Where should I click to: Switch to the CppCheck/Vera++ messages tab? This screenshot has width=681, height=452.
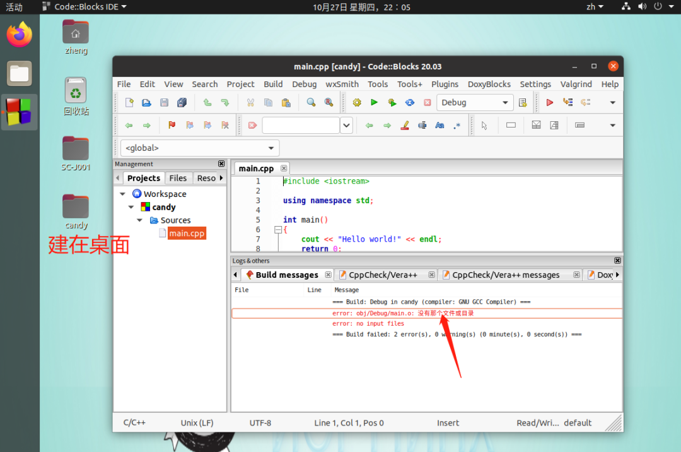[506, 275]
